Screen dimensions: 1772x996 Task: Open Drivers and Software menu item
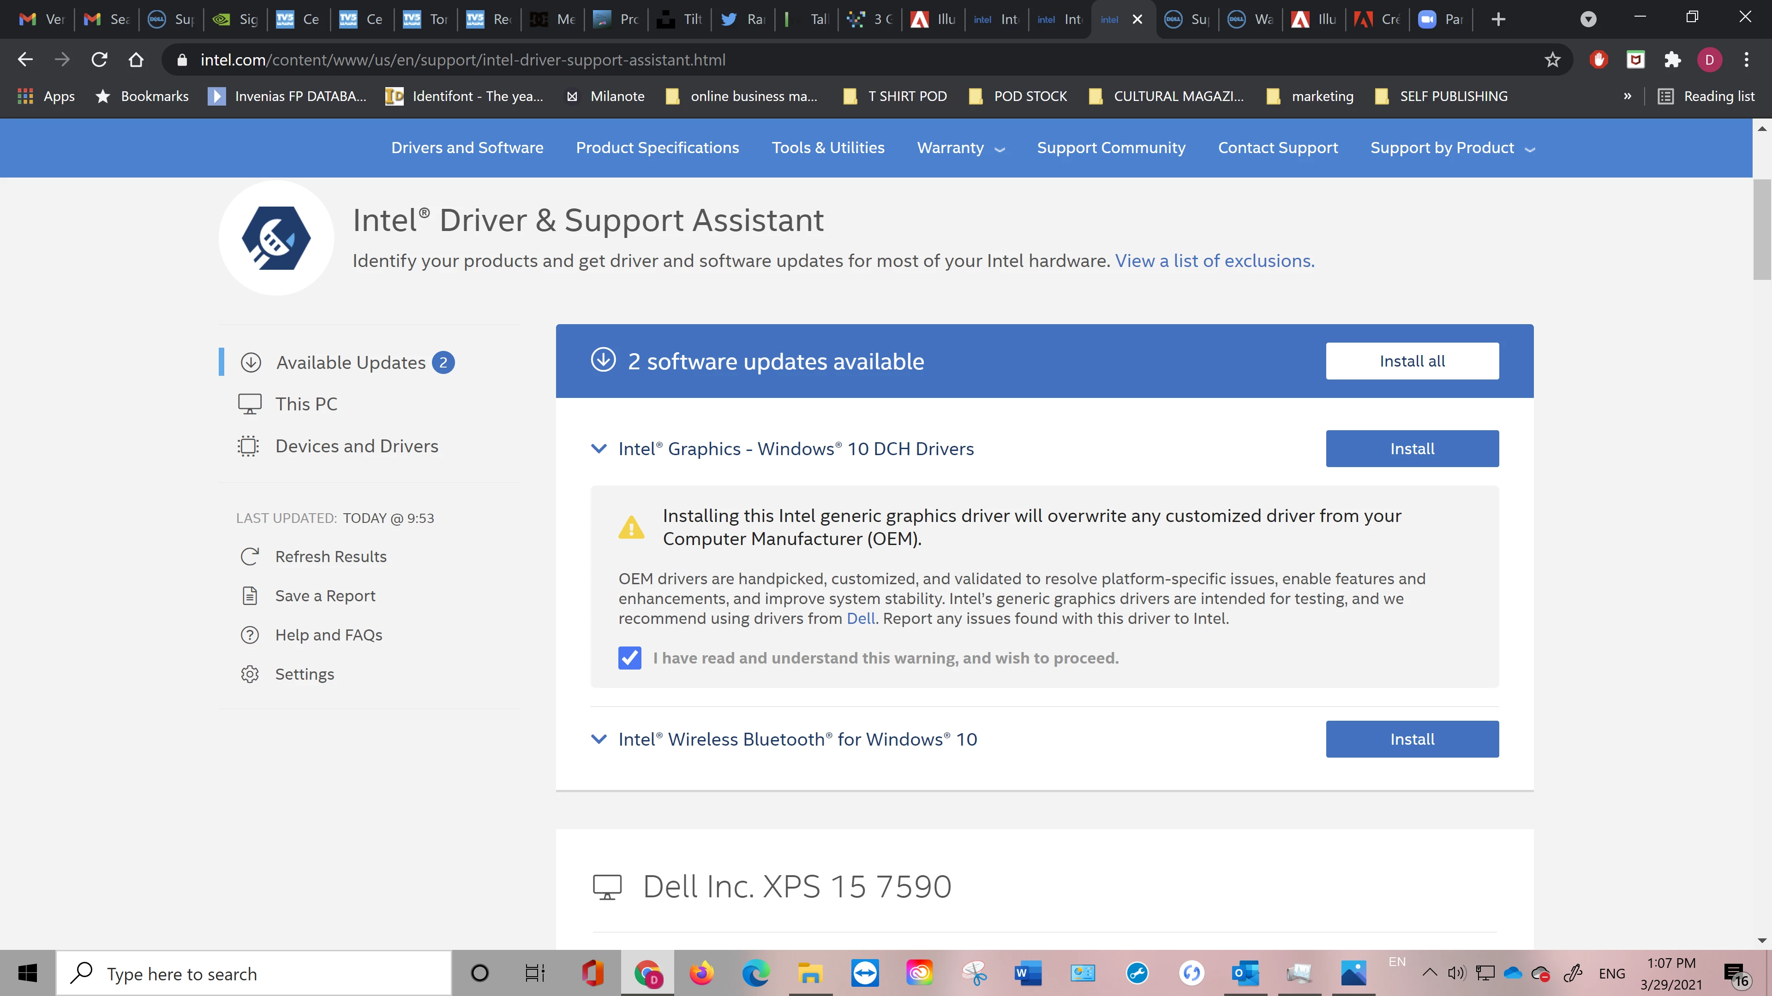(x=467, y=148)
